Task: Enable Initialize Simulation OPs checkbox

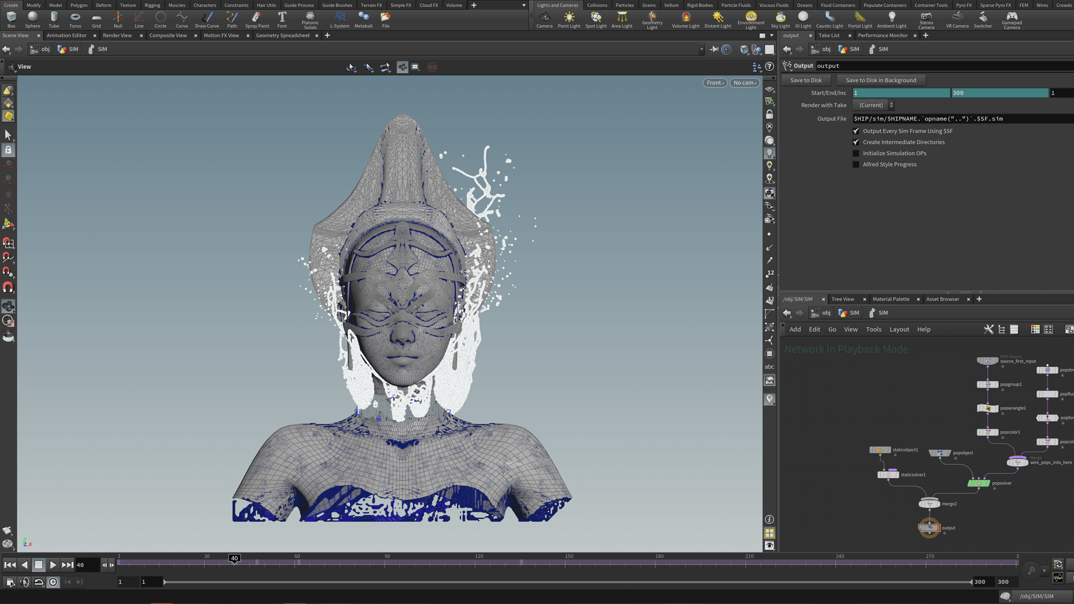Action: (856, 153)
